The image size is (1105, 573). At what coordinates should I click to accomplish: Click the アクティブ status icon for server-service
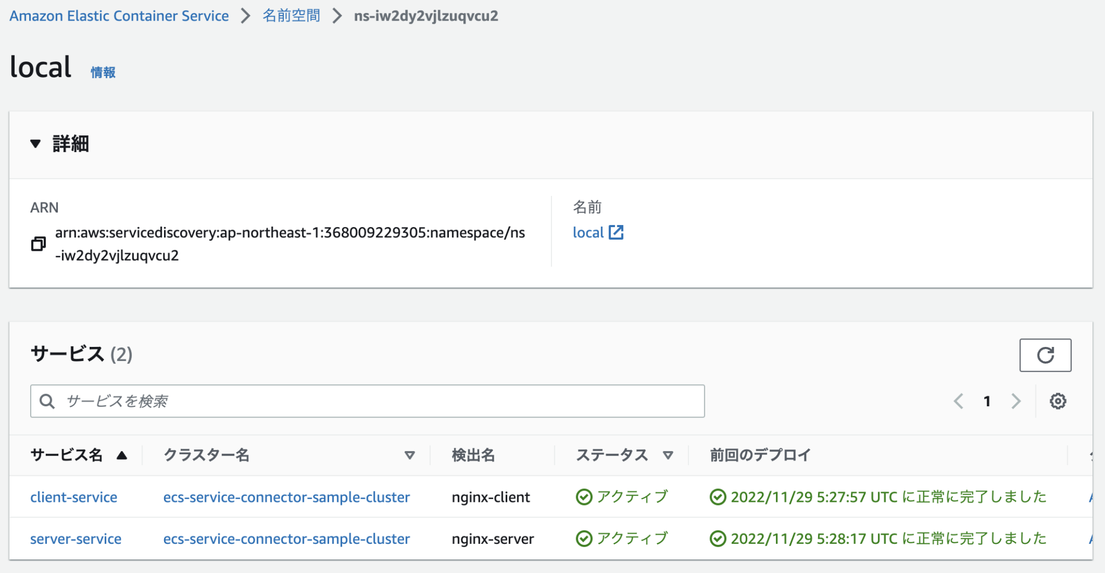585,538
